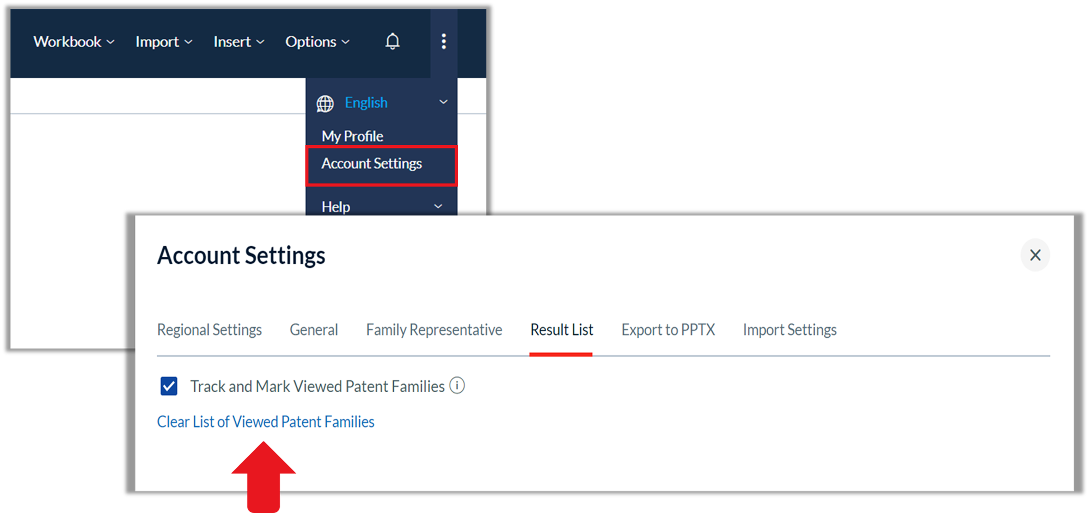Select My Profile from the menu
Image resolution: width=1089 pixels, height=513 pixels.
coord(352,135)
